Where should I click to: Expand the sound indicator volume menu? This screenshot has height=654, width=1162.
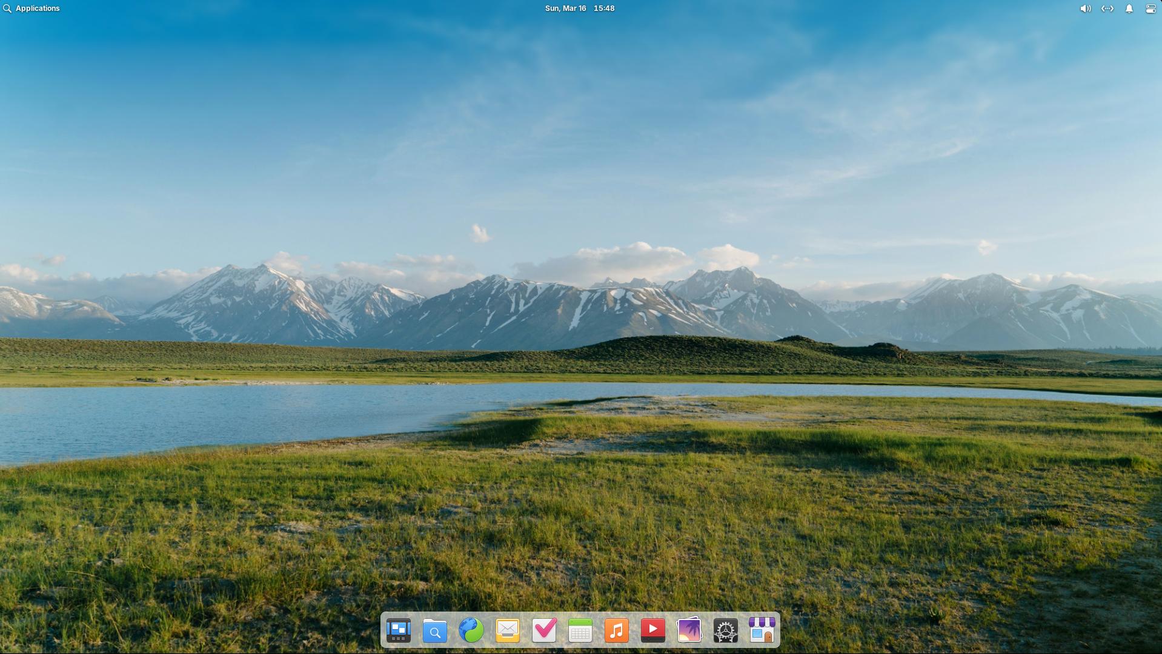[1084, 8]
